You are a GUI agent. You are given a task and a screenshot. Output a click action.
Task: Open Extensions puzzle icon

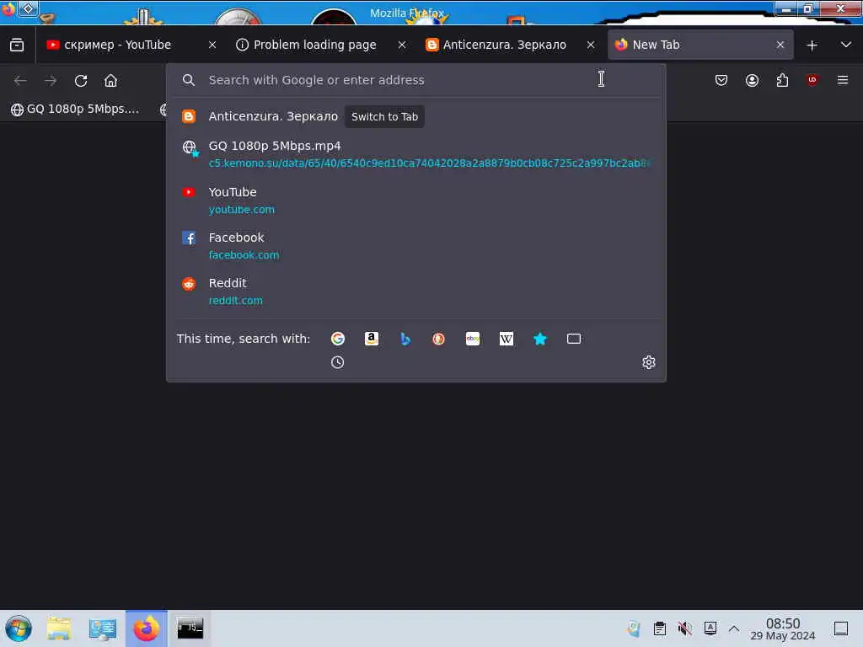pyautogui.click(x=782, y=80)
